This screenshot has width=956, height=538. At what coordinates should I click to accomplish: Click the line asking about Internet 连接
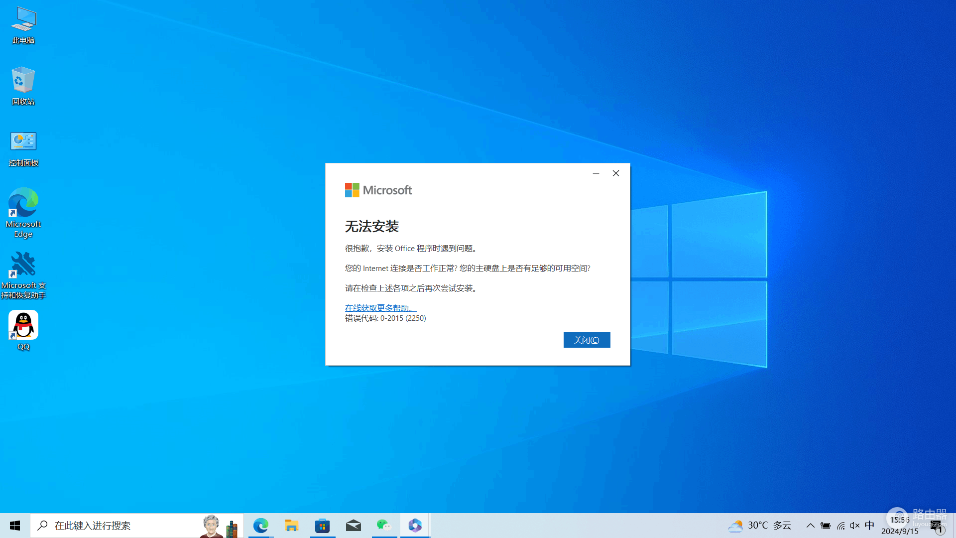click(x=468, y=268)
